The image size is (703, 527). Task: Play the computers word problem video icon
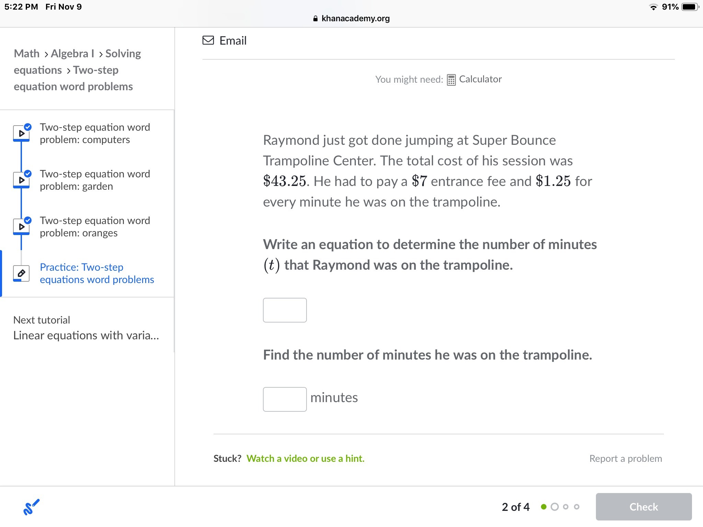click(21, 133)
